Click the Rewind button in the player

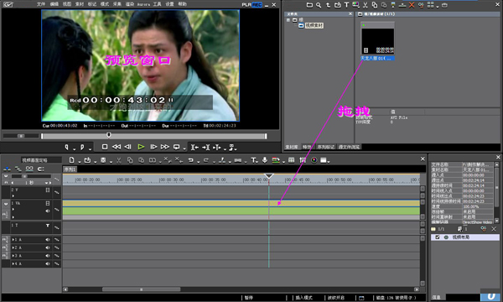click(117, 147)
